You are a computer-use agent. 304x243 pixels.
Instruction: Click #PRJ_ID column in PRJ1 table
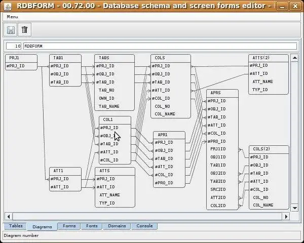(16, 66)
